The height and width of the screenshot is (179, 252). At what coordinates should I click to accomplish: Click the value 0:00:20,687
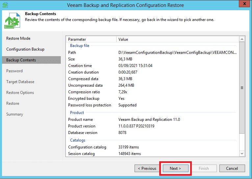(128, 72)
